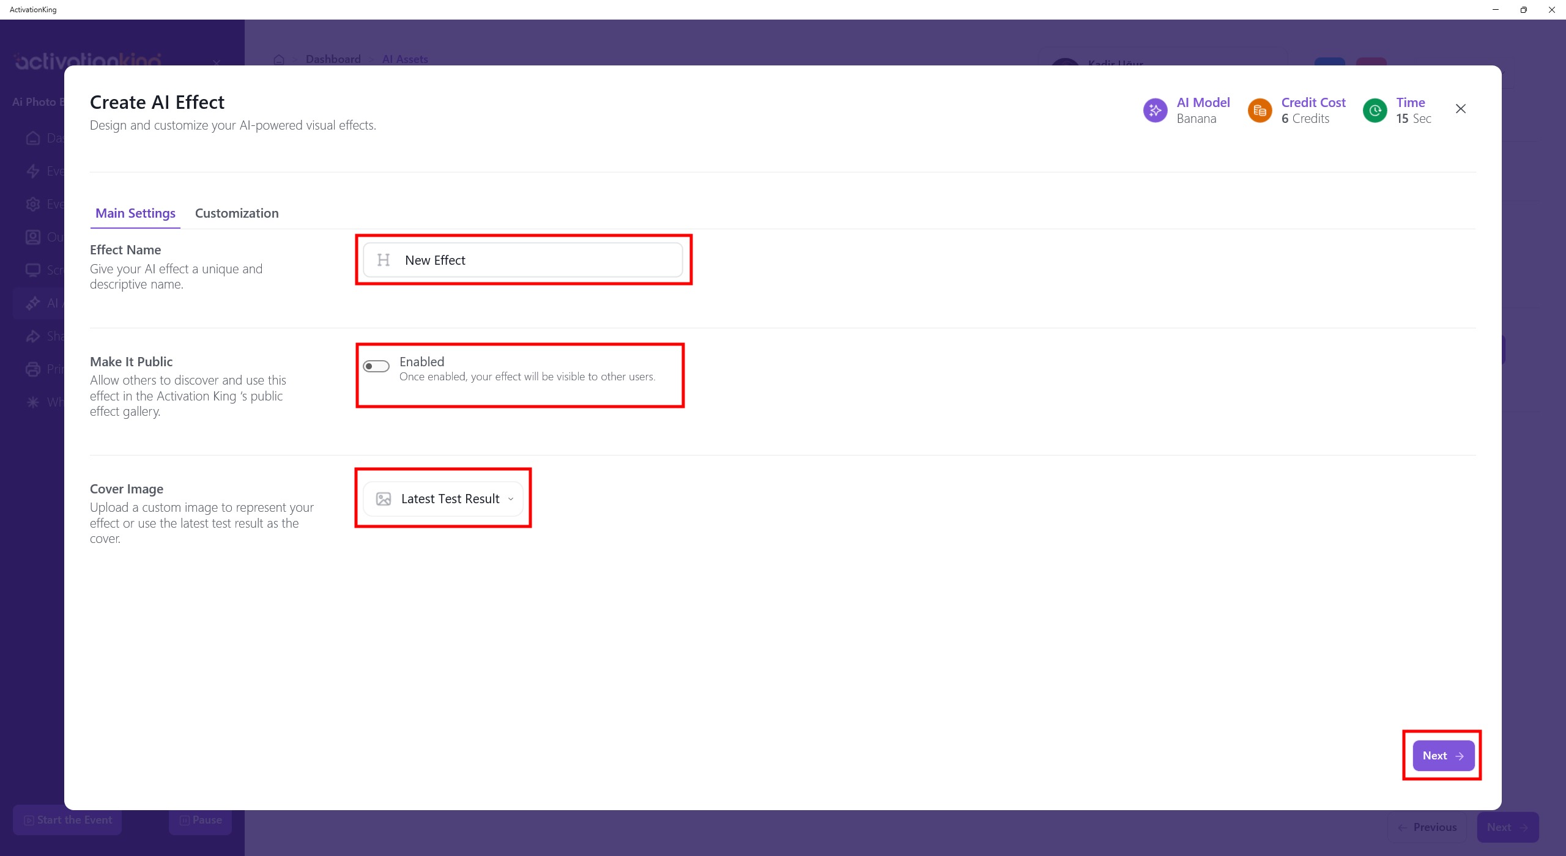The height and width of the screenshot is (856, 1566).
Task: Click the Enabled label beside toggle
Action: point(421,362)
